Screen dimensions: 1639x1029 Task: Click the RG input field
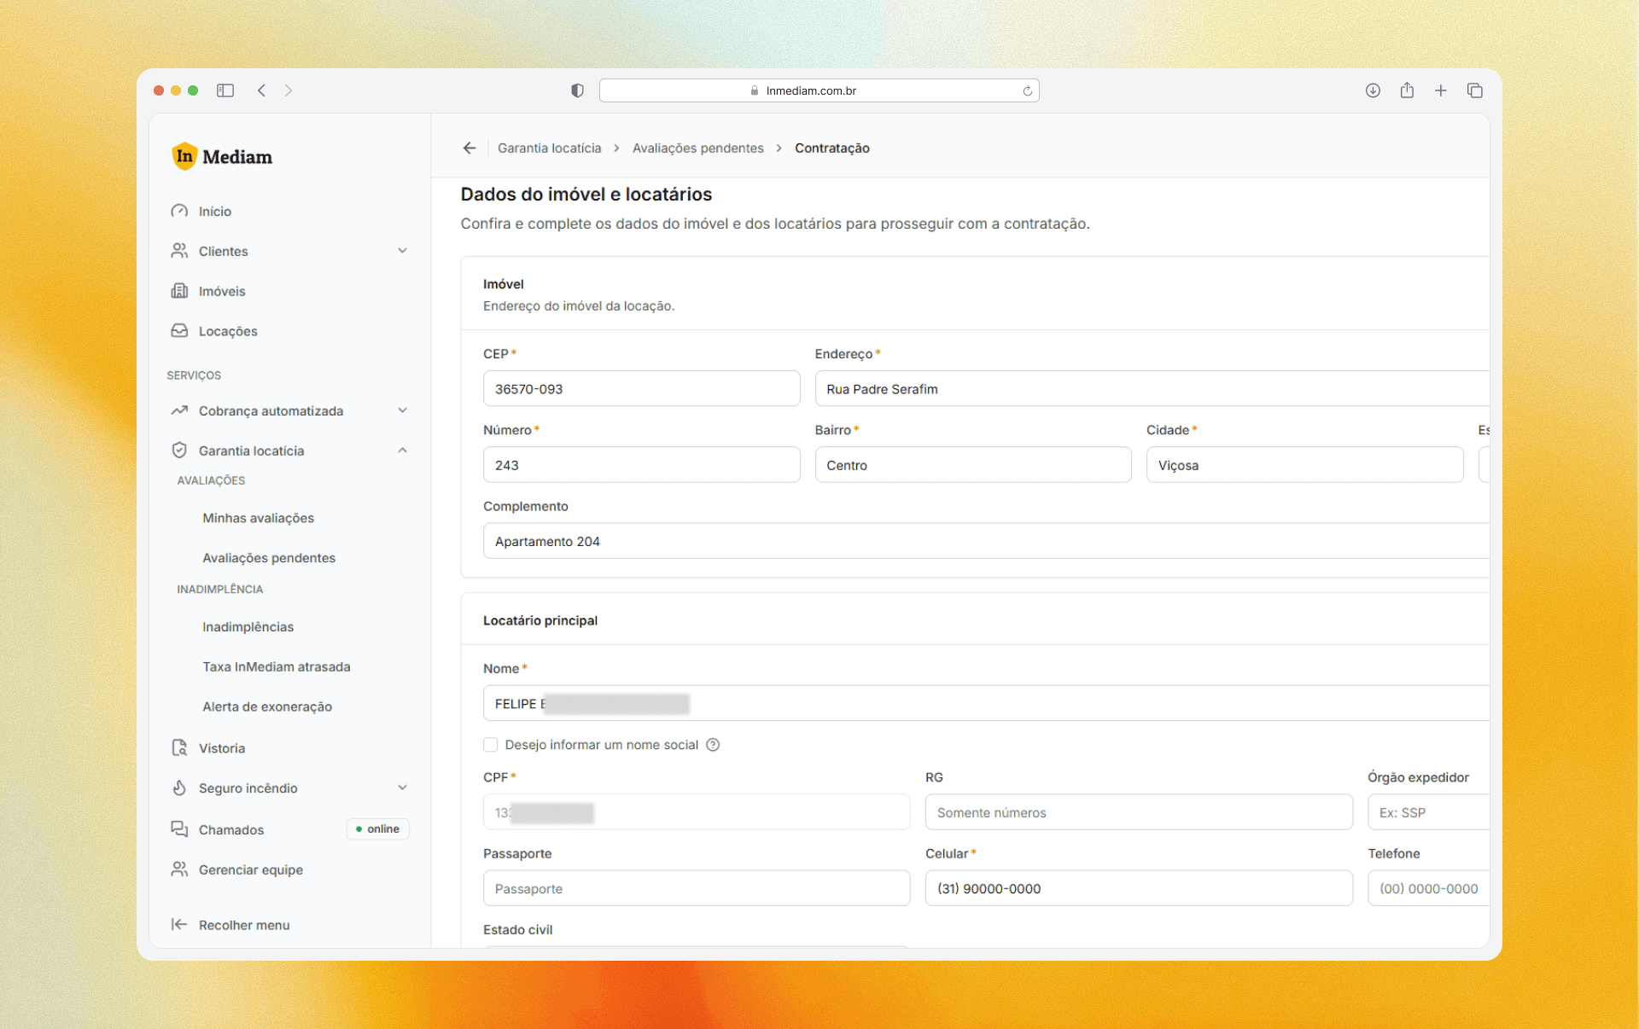pyautogui.click(x=1139, y=812)
